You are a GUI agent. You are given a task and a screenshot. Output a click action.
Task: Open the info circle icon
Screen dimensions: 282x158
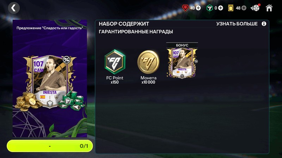pos(264,24)
